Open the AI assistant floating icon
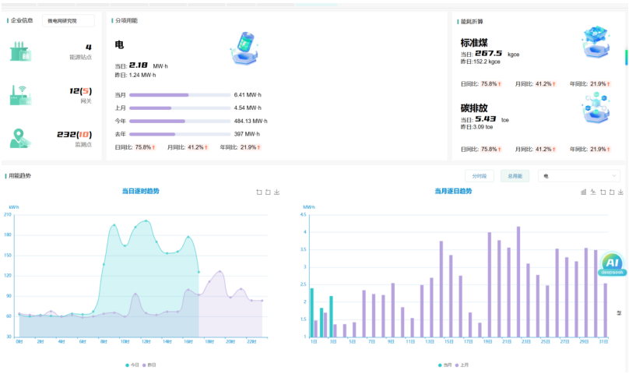 click(x=613, y=264)
